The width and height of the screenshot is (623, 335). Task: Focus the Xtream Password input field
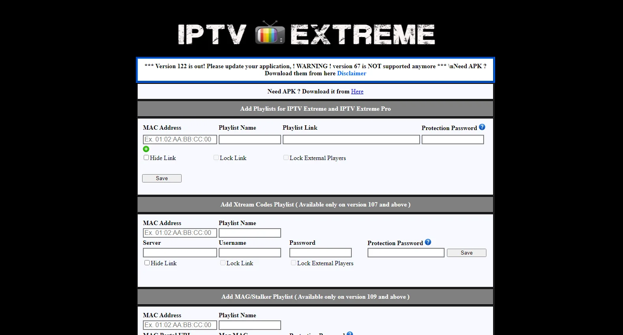coord(321,253)
